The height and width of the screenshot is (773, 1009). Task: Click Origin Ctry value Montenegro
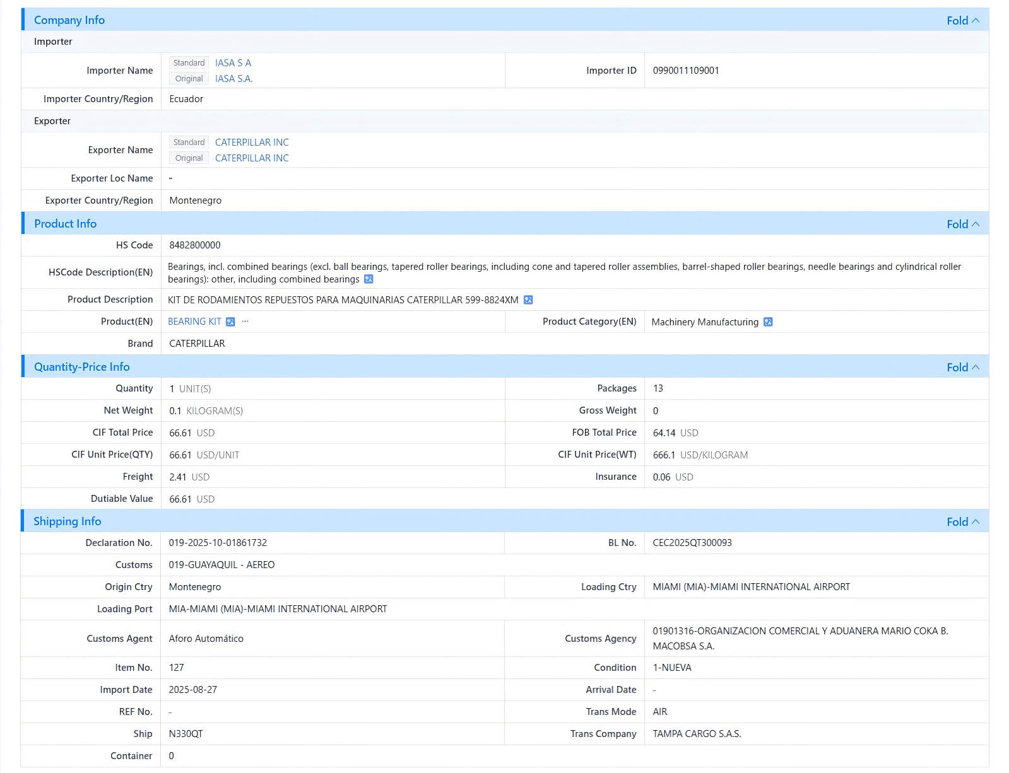click(195, 587)
